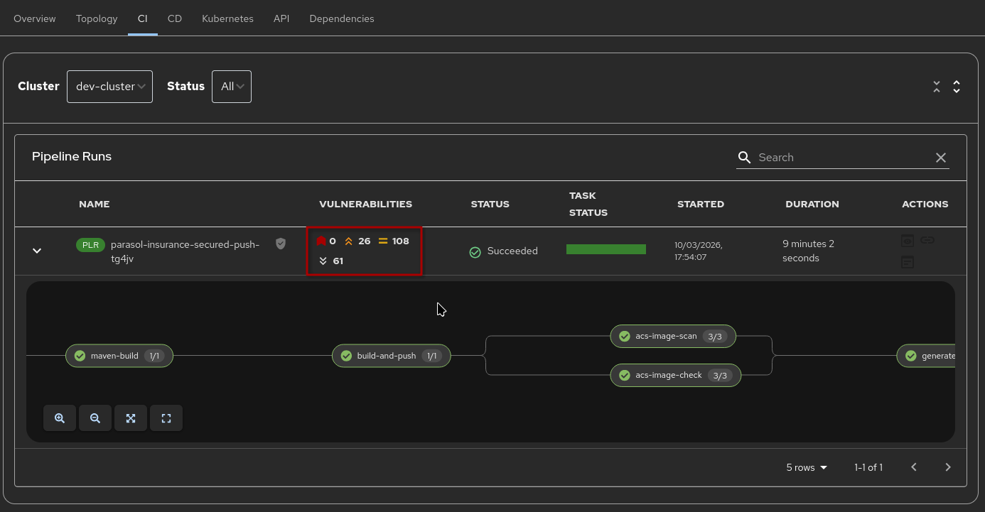Switch to the CD tab

tap(174, 18)
